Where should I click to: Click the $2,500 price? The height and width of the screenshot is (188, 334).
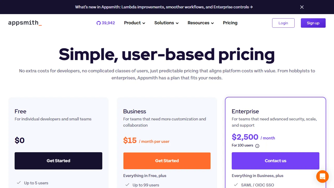click(245, 137)
